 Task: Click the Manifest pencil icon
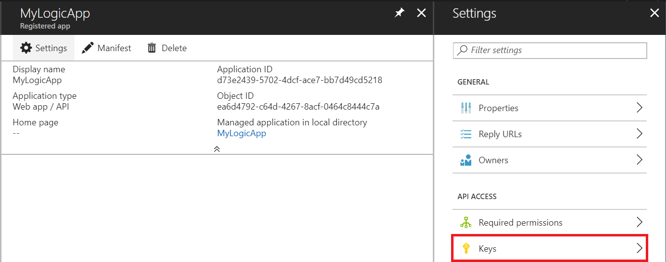click(x=88, y=48)
